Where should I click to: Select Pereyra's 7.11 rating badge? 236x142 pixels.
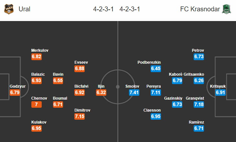point(156,93)
